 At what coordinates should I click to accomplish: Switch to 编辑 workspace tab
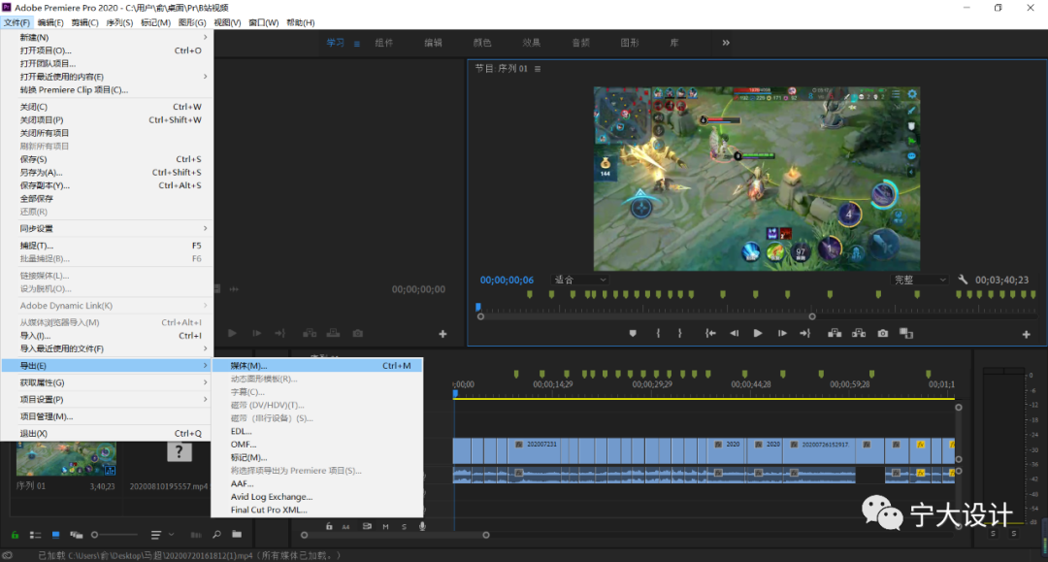tap(433, 43)
